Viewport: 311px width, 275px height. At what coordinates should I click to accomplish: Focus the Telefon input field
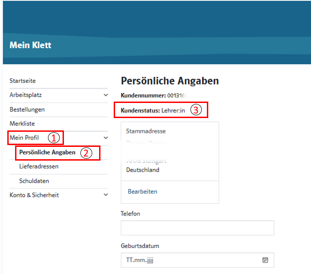tap(197, 227)
